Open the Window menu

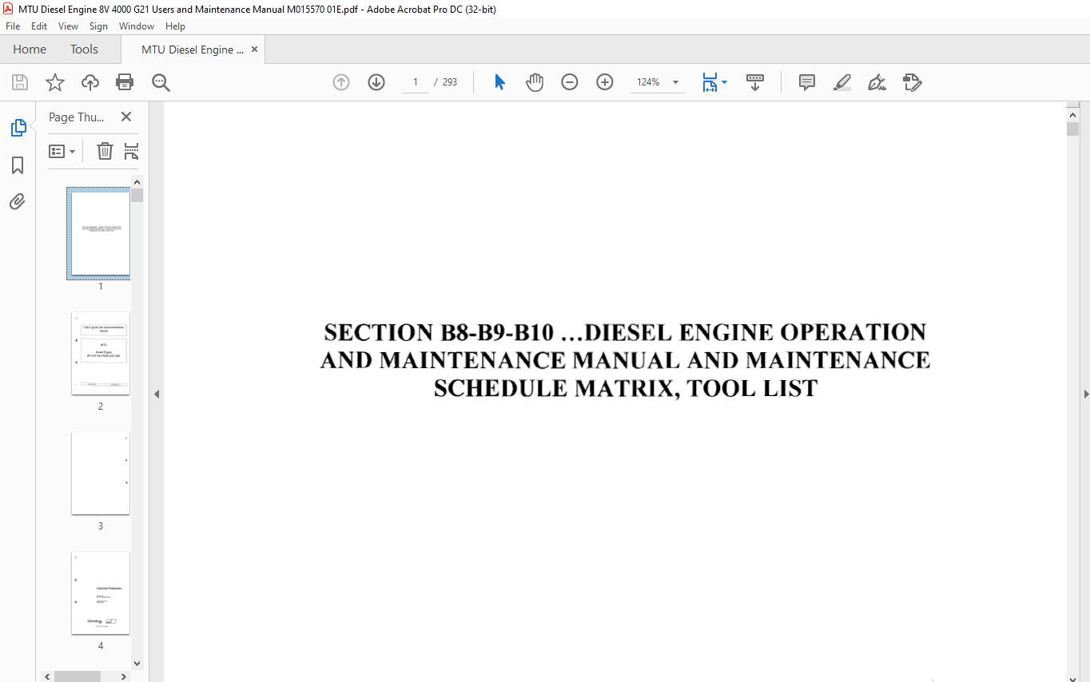137,26
